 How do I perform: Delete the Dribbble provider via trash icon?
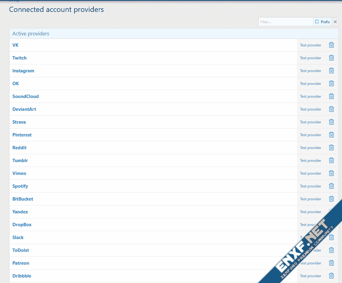point(331,276)
